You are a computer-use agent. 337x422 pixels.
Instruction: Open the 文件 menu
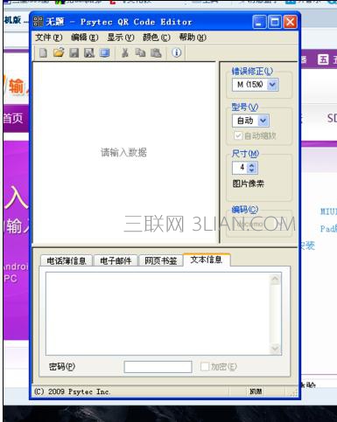click(49, 38)
